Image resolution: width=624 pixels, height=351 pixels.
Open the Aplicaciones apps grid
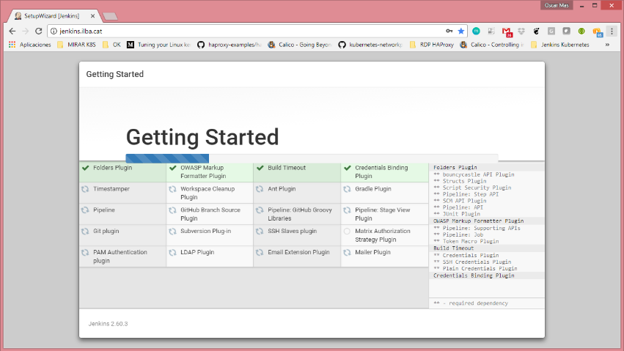30,45
